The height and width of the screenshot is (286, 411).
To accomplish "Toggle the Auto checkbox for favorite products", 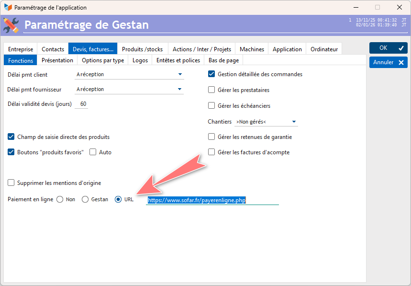I will [x=93, y=152].
